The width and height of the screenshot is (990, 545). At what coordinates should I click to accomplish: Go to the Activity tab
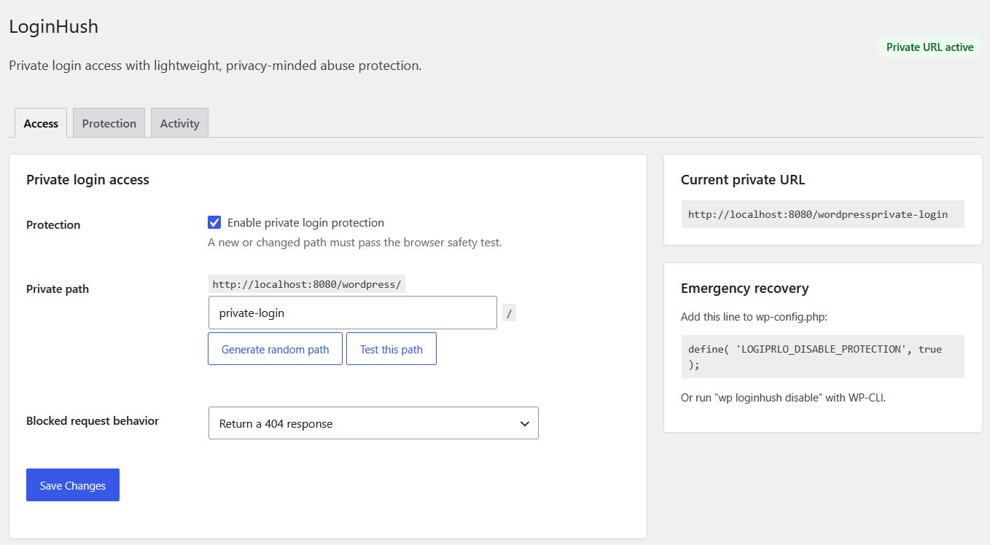click(180, 123)
